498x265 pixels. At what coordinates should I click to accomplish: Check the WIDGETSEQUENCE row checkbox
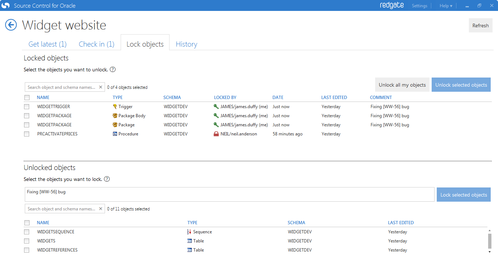(x=27, y=232)
